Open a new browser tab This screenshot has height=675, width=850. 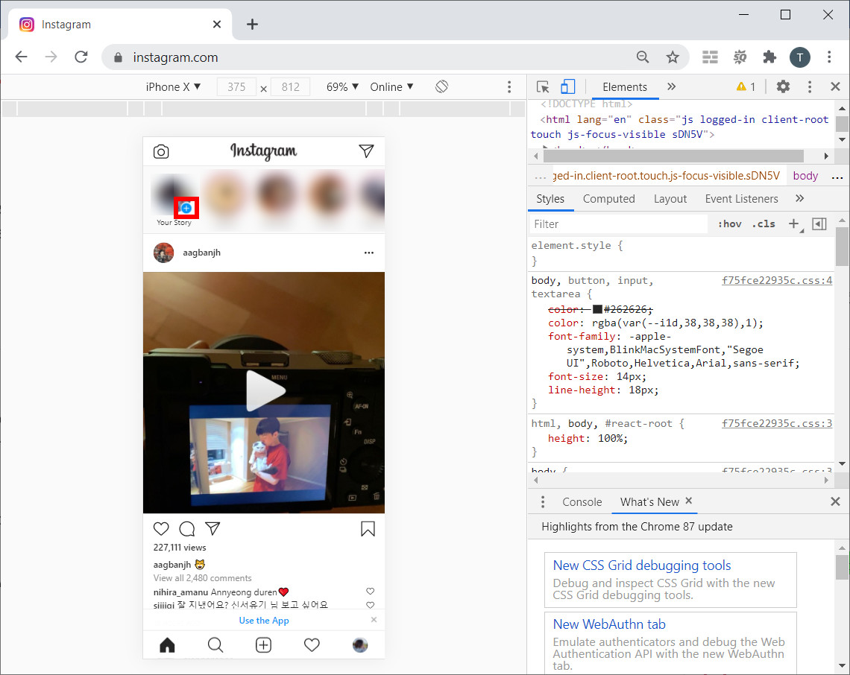pos(252,25)
